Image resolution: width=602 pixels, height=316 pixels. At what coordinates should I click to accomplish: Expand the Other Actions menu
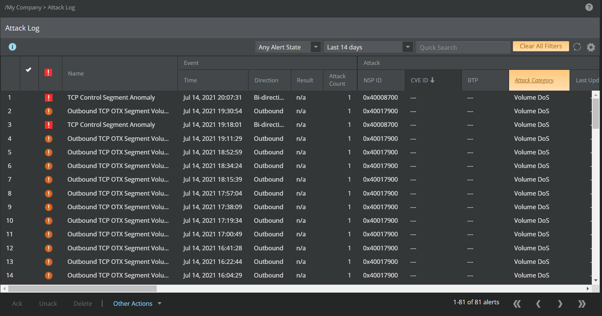coord(137,304)
